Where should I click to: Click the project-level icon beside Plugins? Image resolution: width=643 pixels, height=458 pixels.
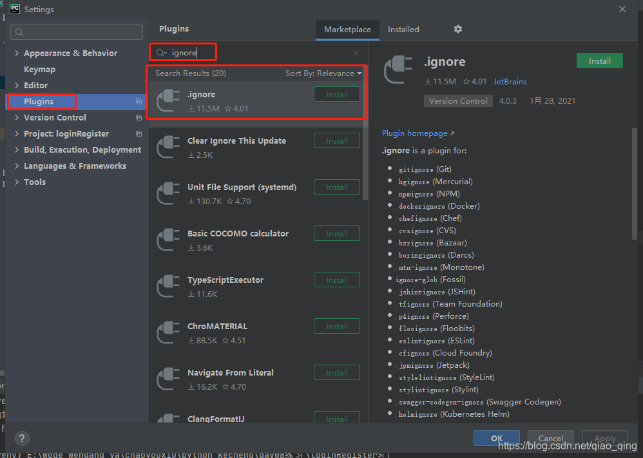click(x=139, y=102)
